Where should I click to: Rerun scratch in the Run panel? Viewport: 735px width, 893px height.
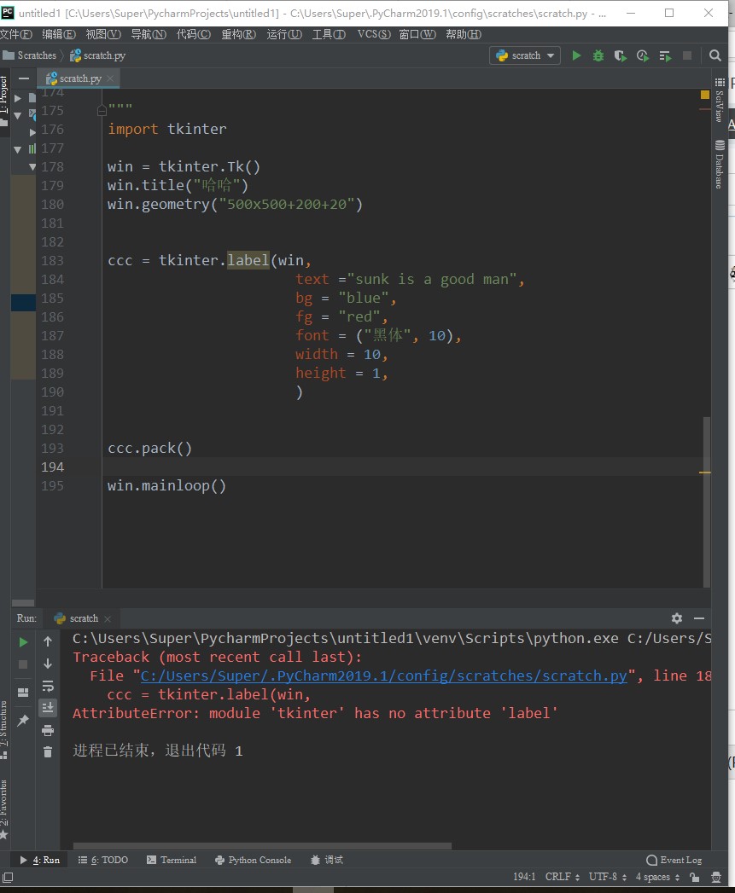coord(23,642)
